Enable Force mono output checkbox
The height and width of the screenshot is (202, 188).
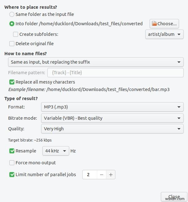(12, 163)
